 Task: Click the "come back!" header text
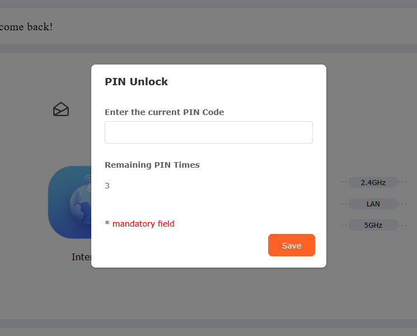(x=26, y=26)
